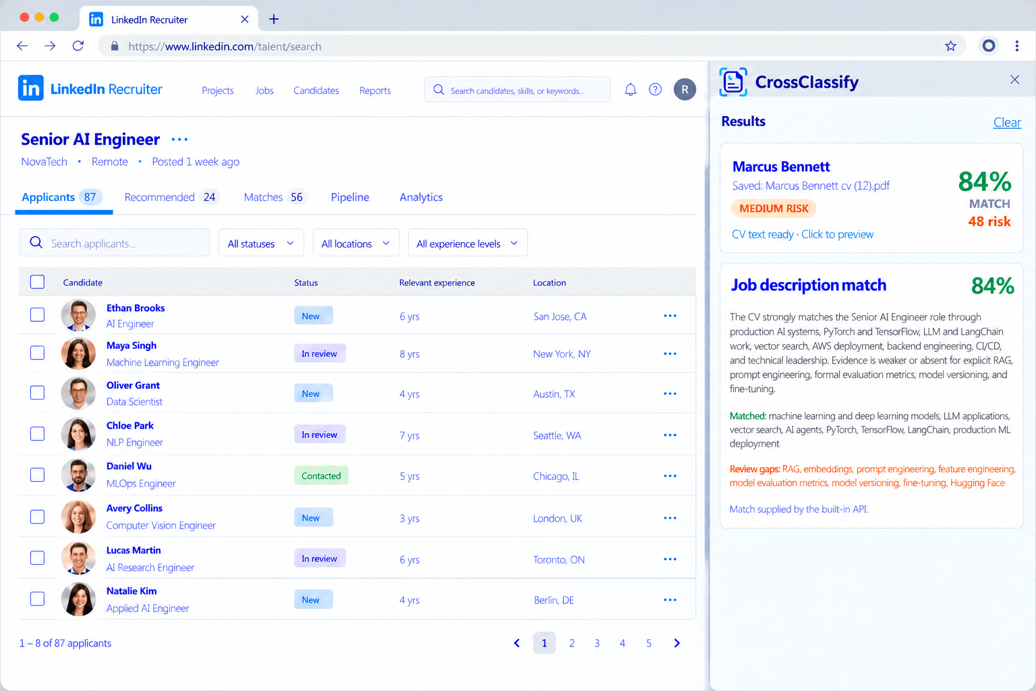Select the Chloe Park checkbox
The height and width of the screenshot is (691, 1036).
pyautogui.click(x=37, y=434)
